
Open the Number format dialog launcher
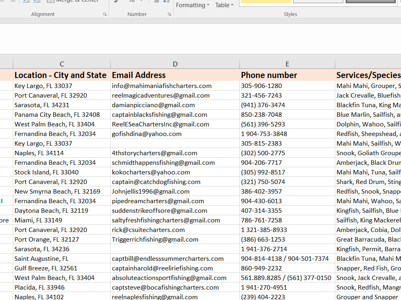click(169, 14)
